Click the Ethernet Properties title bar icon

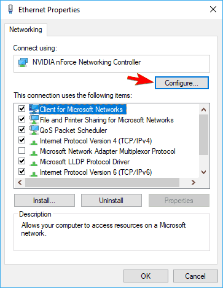coord(10,9)
